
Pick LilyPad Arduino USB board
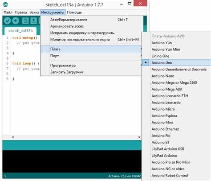coord(177,149)
